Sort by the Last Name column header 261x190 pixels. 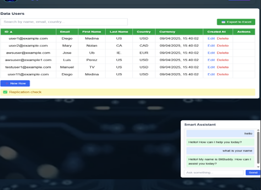tap(119, 31)
